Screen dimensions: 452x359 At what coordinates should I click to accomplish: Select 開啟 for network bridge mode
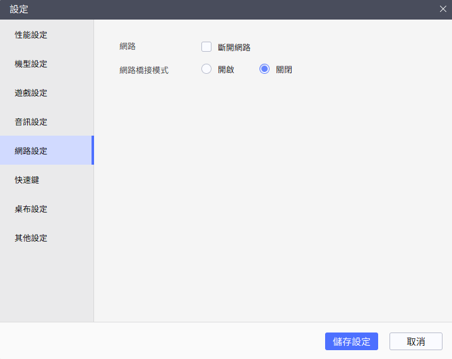(x=206, y=69)
